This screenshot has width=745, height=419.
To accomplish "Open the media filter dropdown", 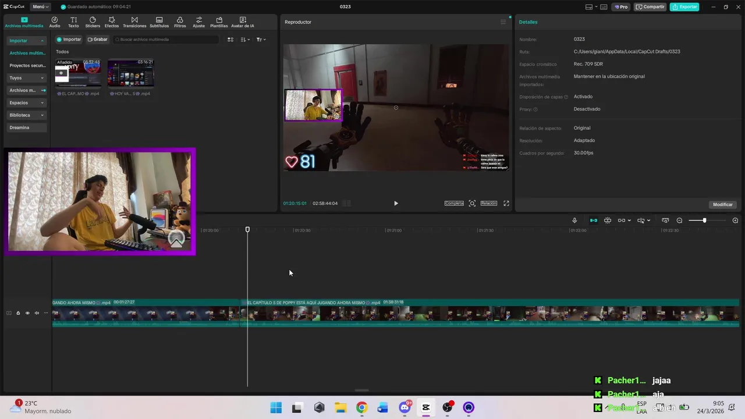I will [261, 40].
